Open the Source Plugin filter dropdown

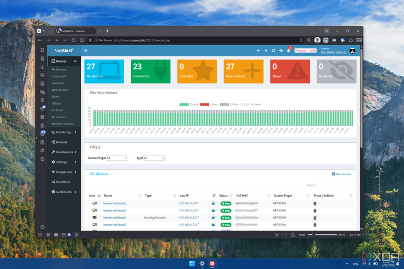117,158
